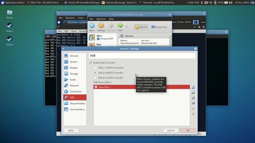Close the ovs-vm1 Settings dialog
Screen dimensions: 255x143
pos(196,48)
